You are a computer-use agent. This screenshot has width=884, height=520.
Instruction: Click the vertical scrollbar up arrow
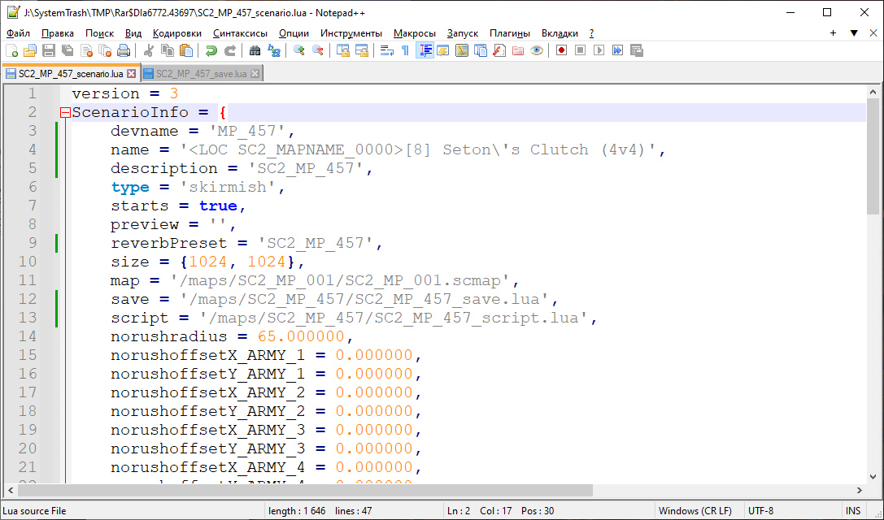click(x=873, y=92)
